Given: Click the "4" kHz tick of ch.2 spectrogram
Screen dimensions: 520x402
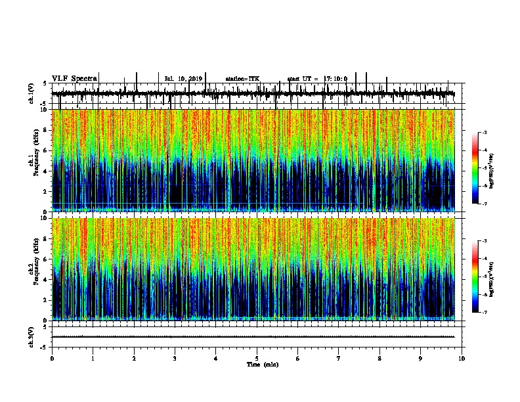Looking at the screenshot, I should (46, 280).
